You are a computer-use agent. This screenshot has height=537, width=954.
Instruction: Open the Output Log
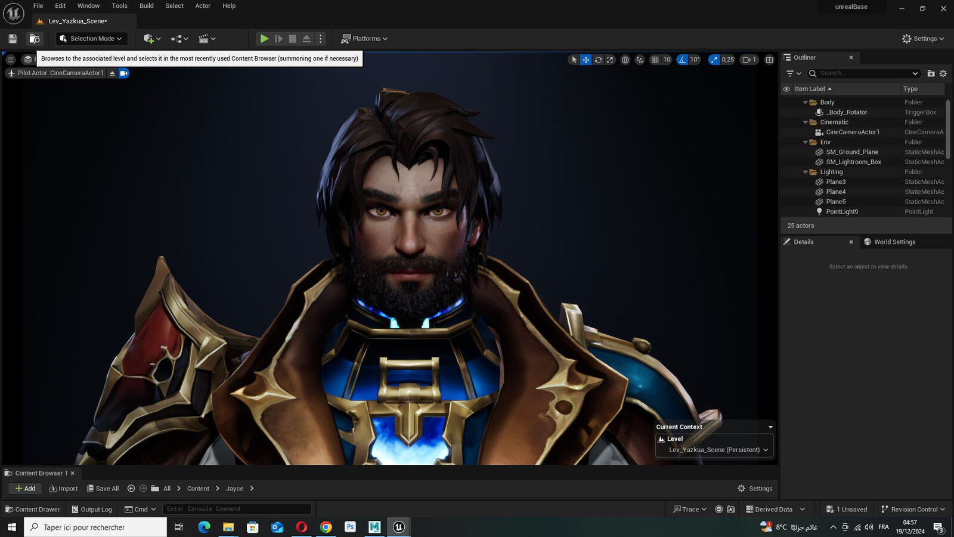pyautogui.click(x=92, y=510)
